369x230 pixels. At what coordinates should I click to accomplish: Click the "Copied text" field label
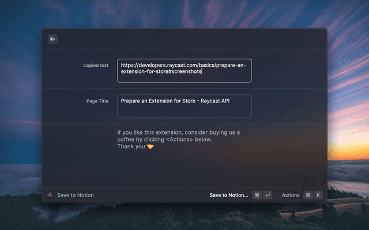pyautogui.click(x=95, y=66)
